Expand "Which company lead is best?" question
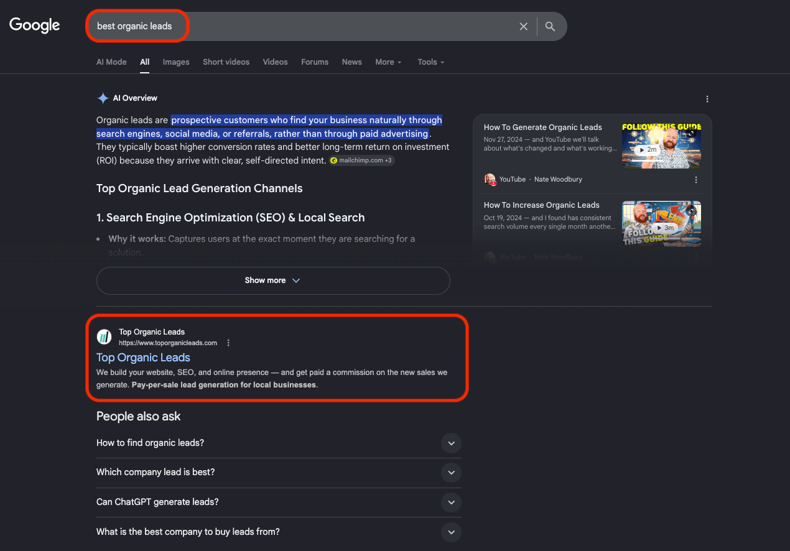 pos(279,473)
